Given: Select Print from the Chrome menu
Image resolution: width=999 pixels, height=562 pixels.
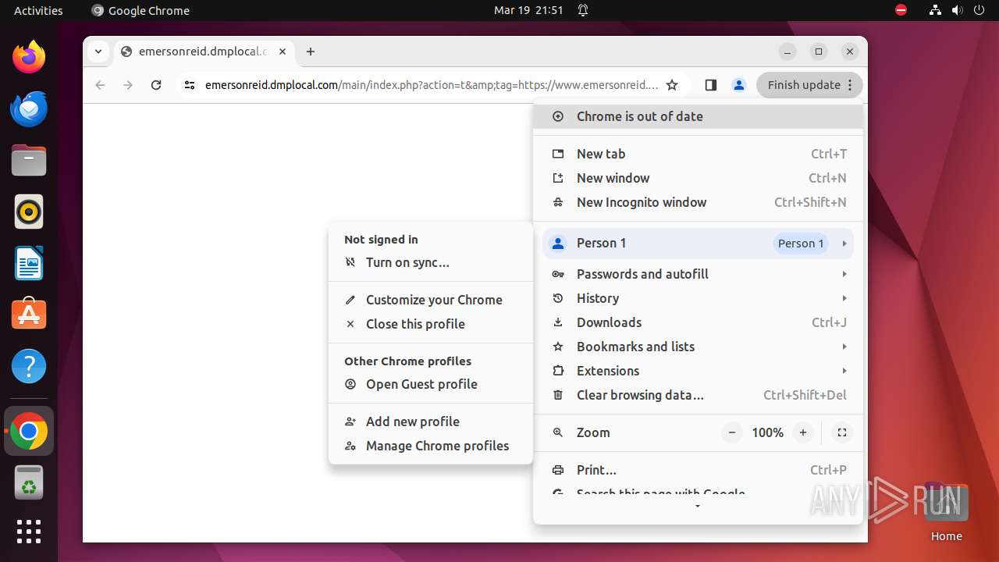Looking at the screenshot, I should (x=698, y=470).
